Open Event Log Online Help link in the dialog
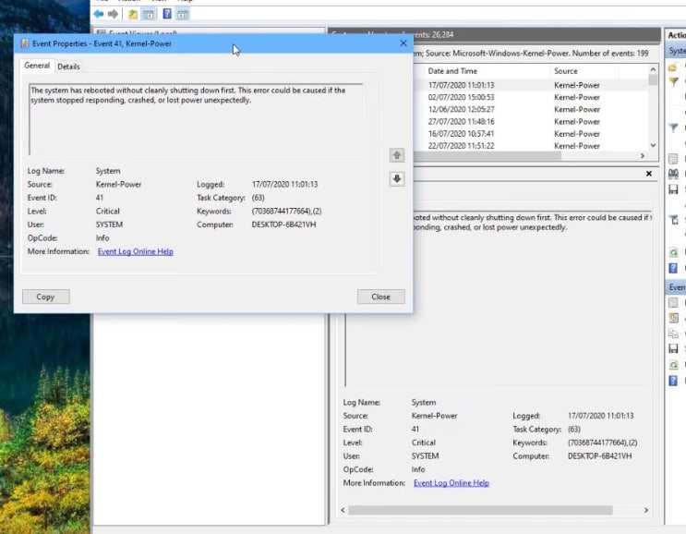The image size is (686, 534). coord(135,251)
